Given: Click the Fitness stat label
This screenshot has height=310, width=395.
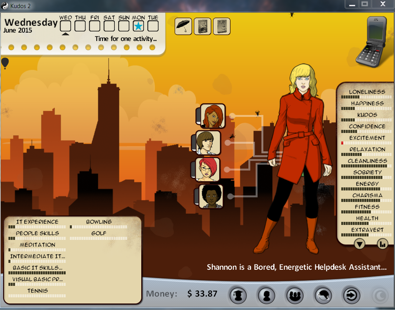Looking at the screenshot, I should [x=367, y=207].
